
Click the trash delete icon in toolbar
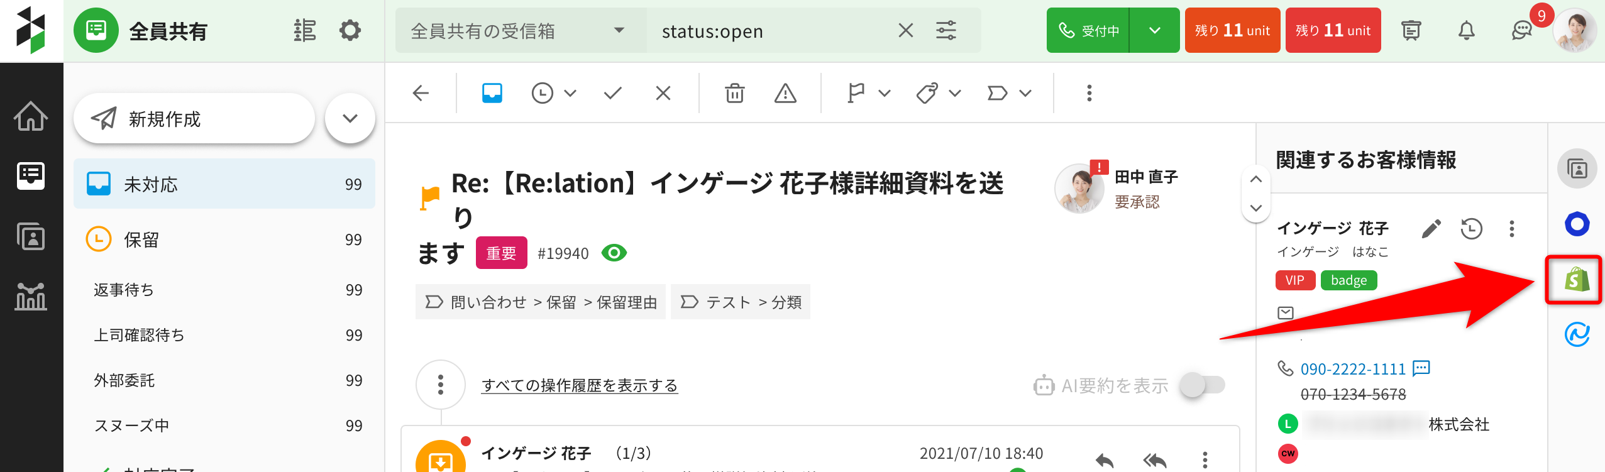click(x=734, y=94)
